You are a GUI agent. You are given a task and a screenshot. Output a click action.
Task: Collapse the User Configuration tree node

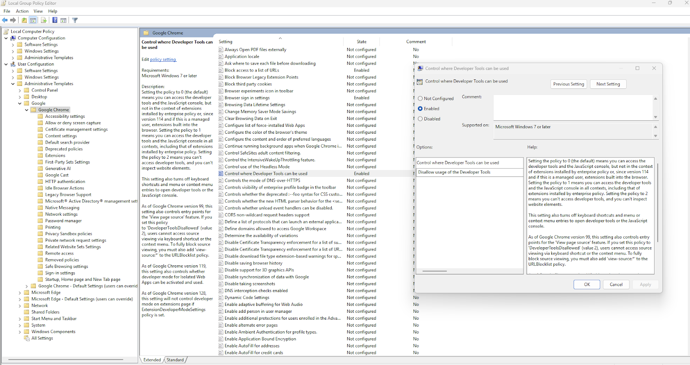(6, 64)
